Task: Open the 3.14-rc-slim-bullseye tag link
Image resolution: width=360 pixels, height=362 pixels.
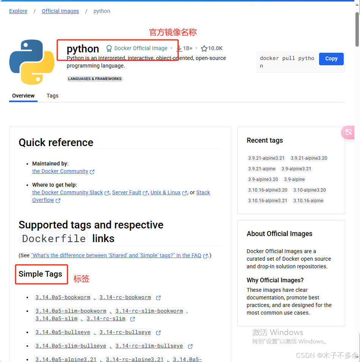Action: pos(149,346)
